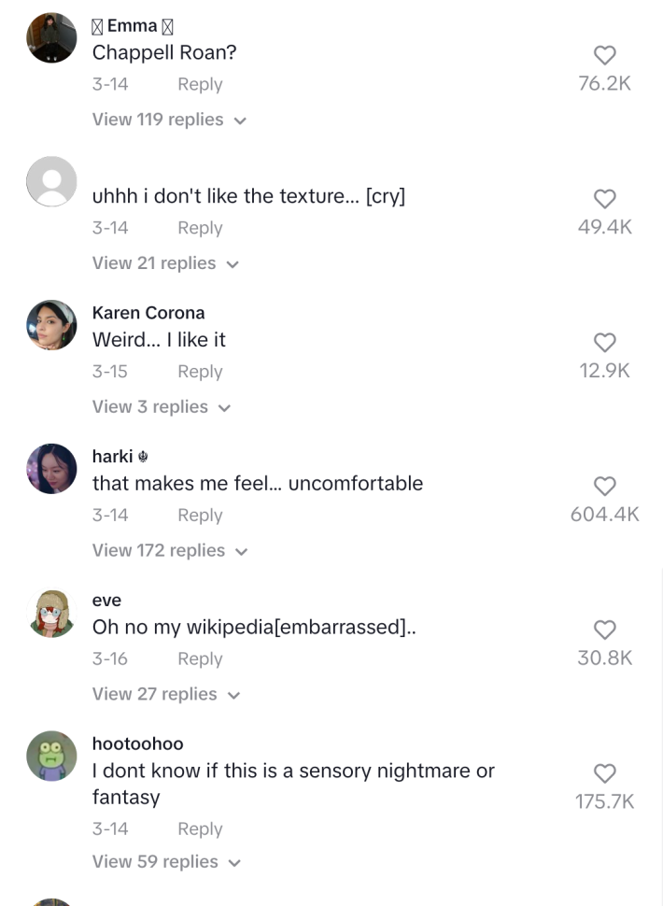
Task: Reply to Emma's comment
Action: [x=200, y=84]
